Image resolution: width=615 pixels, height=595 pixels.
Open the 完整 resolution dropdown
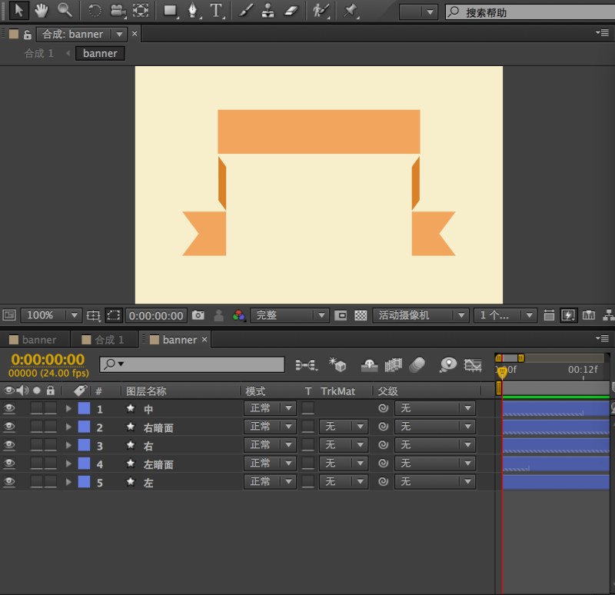(289, 315)
